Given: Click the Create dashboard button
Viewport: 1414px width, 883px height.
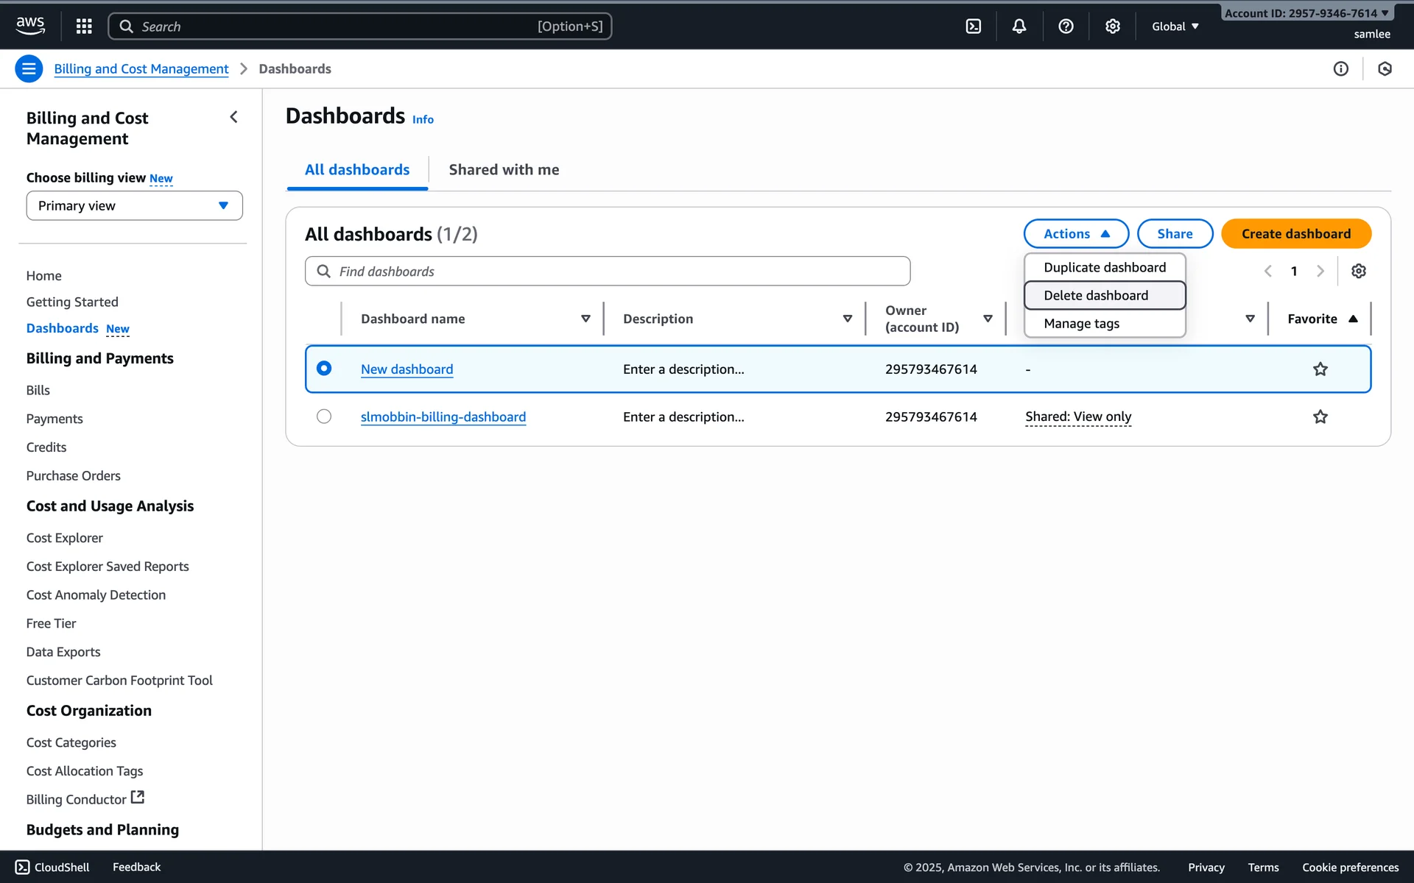Looking at the screenshot, I should tap(1295, 234).
